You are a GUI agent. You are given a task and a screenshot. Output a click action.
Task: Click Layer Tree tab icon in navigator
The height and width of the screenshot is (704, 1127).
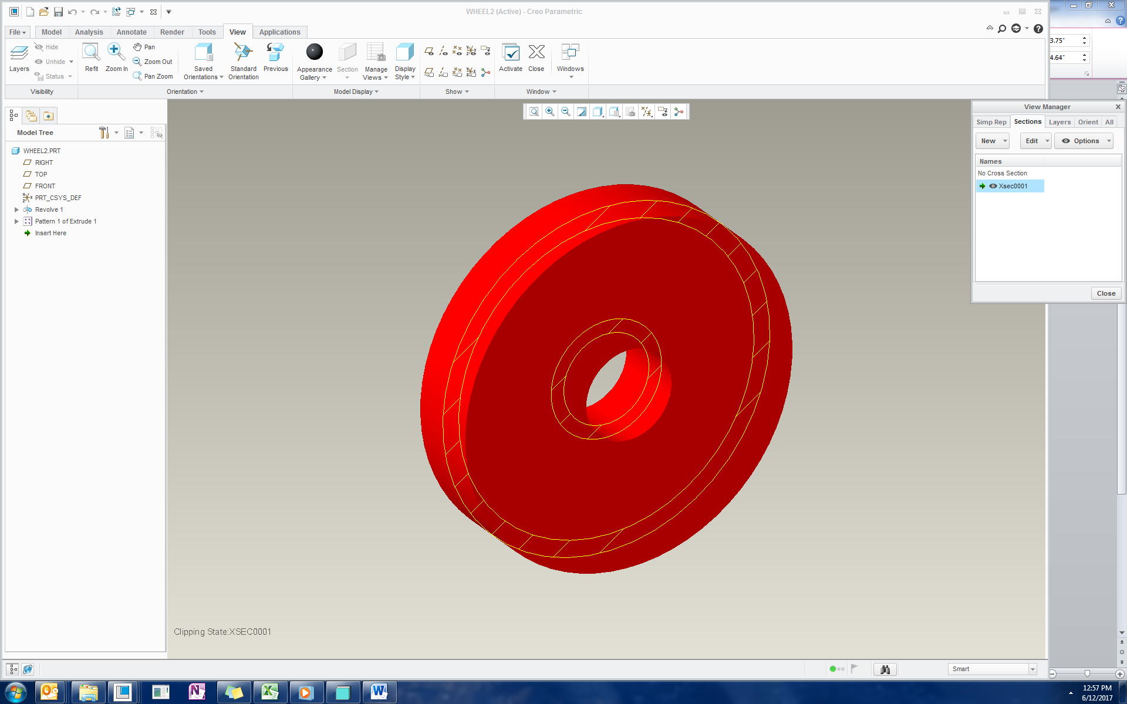tap(31, 116)
